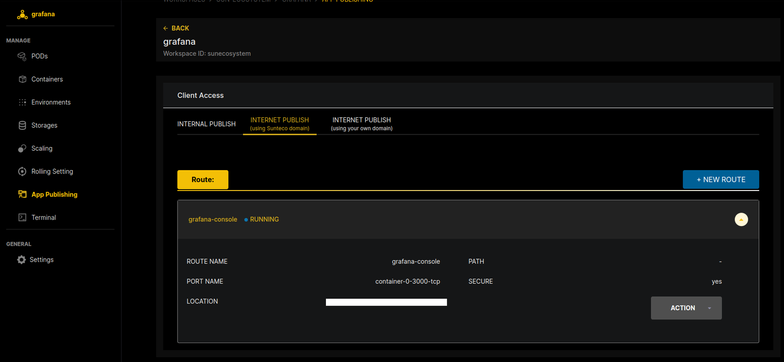Click the App Publishing icon
The height and width of the screenshot is (362, 784).
click(22, 194)
